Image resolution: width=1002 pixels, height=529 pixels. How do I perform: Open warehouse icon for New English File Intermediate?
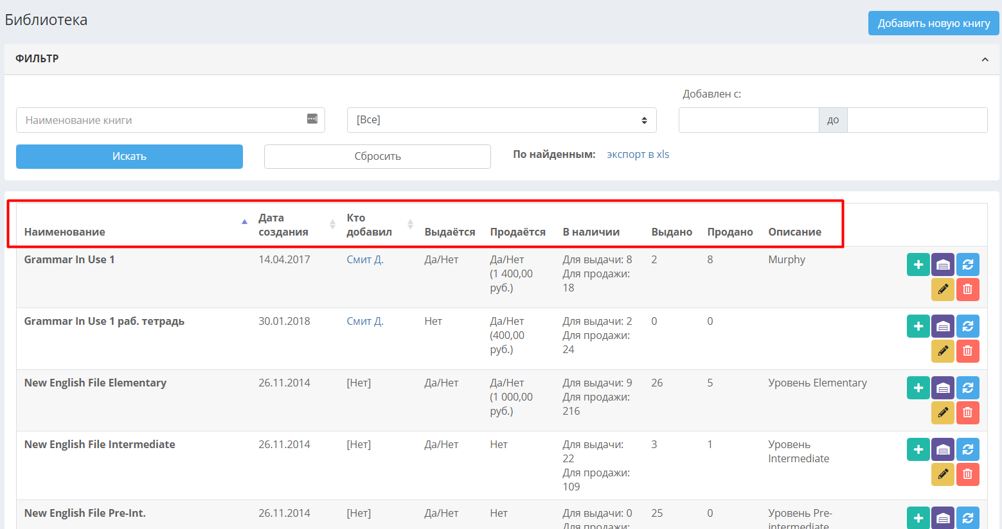click(943, 449)
